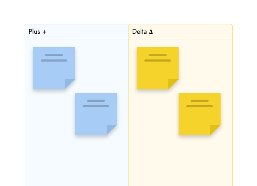Click the delta triangle symbol in header
The width and height of the screenshot is (257, 186).
pyautogui.click(x=151, y=32)
